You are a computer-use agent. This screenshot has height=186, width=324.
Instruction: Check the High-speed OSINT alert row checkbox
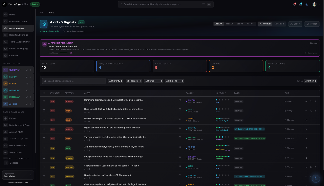(x=44, y=111)
